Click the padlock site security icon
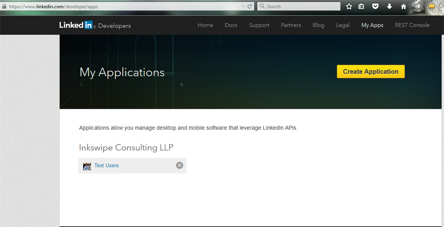 [4, 6]
